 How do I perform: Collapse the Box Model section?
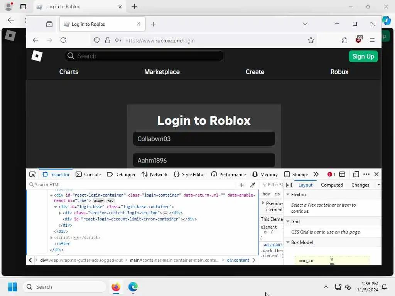(288, 242)
